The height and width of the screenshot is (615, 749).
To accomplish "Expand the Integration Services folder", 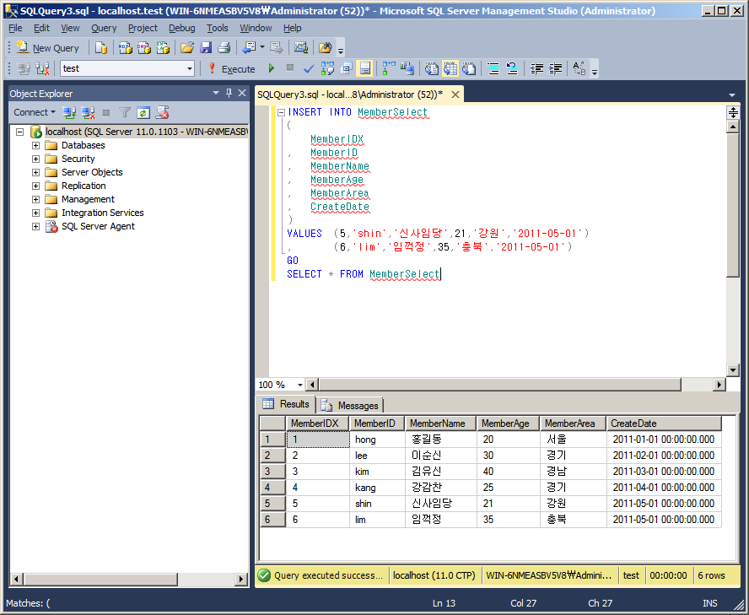I will point(35,213).
